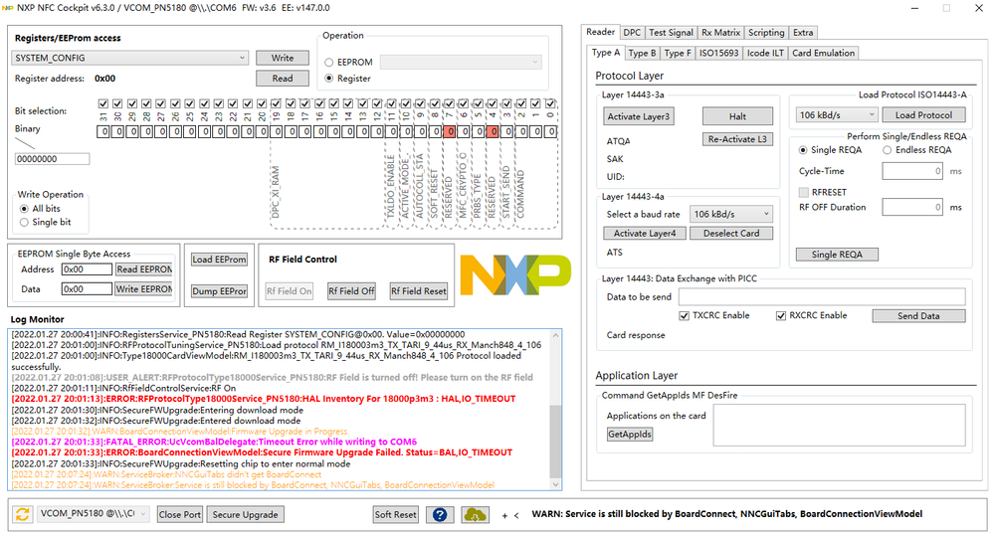
Task: Click the less-than arrow before the warning text
Action: (x=516, y=515)
